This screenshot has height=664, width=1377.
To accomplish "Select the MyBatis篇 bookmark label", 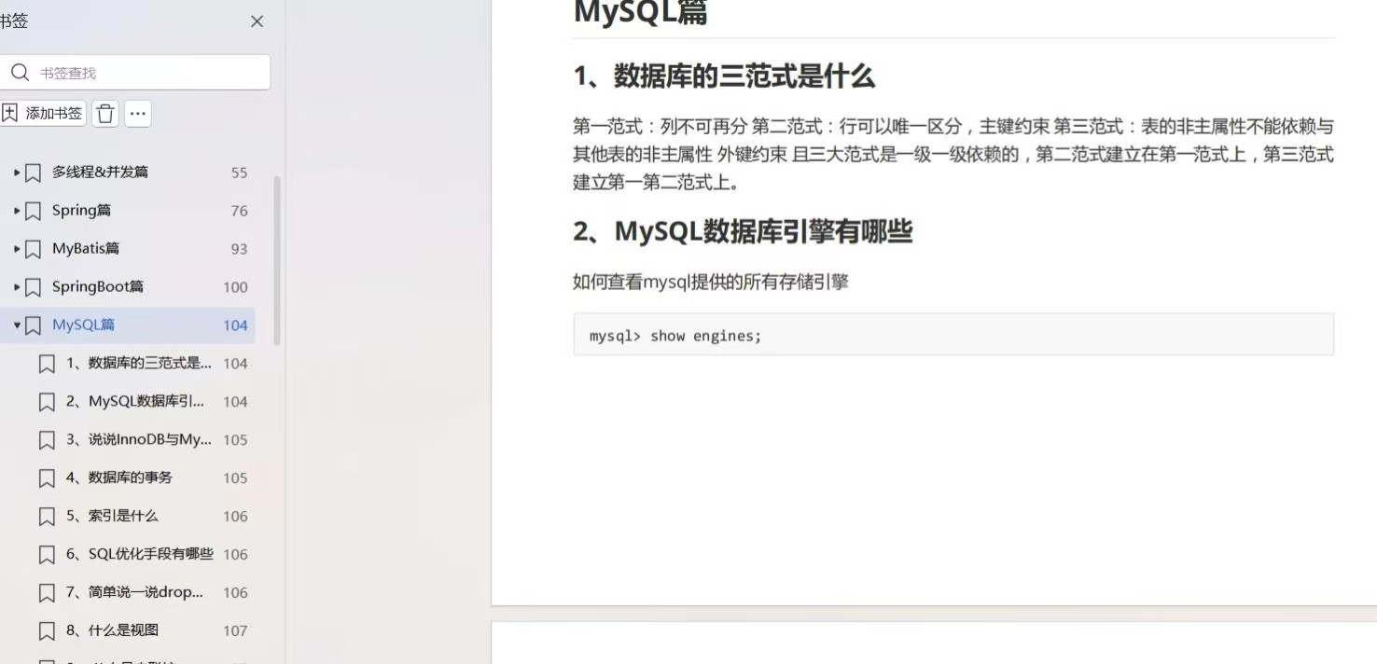I will tap(86, 249).
